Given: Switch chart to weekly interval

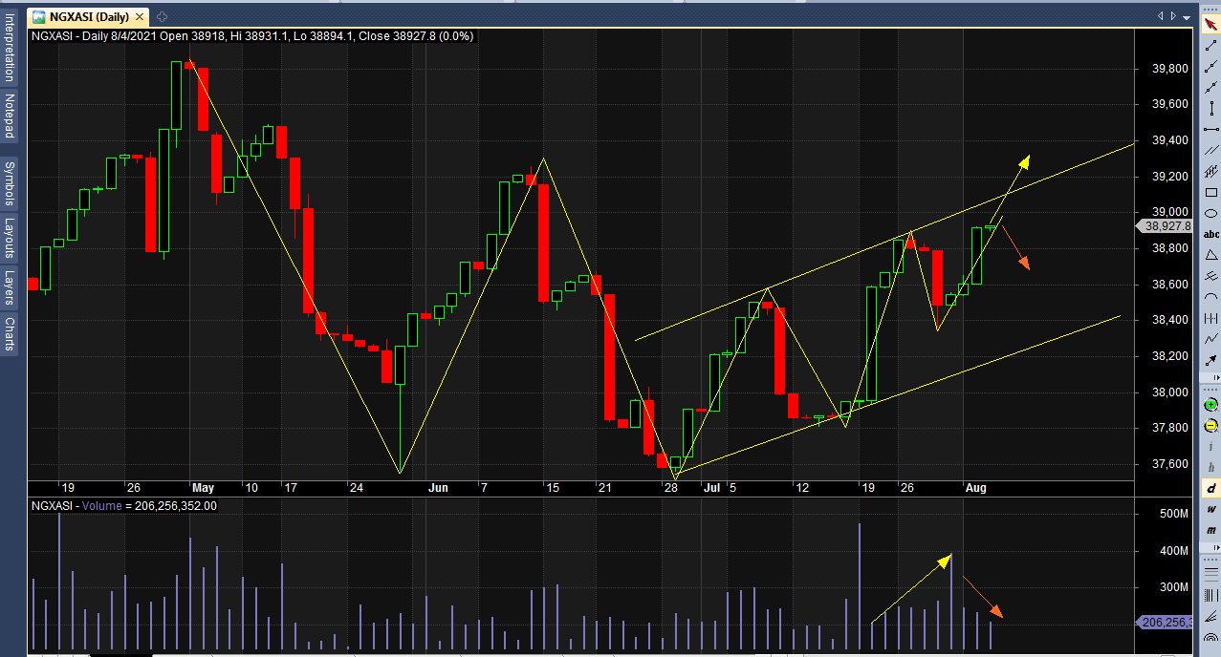Looking at the screenshot, I should (x=1210, y=509).
